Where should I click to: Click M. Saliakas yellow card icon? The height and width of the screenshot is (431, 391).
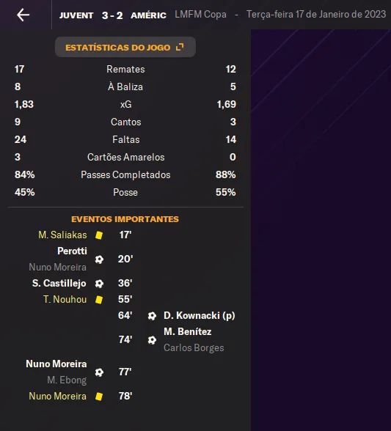[x=99, y=235]
